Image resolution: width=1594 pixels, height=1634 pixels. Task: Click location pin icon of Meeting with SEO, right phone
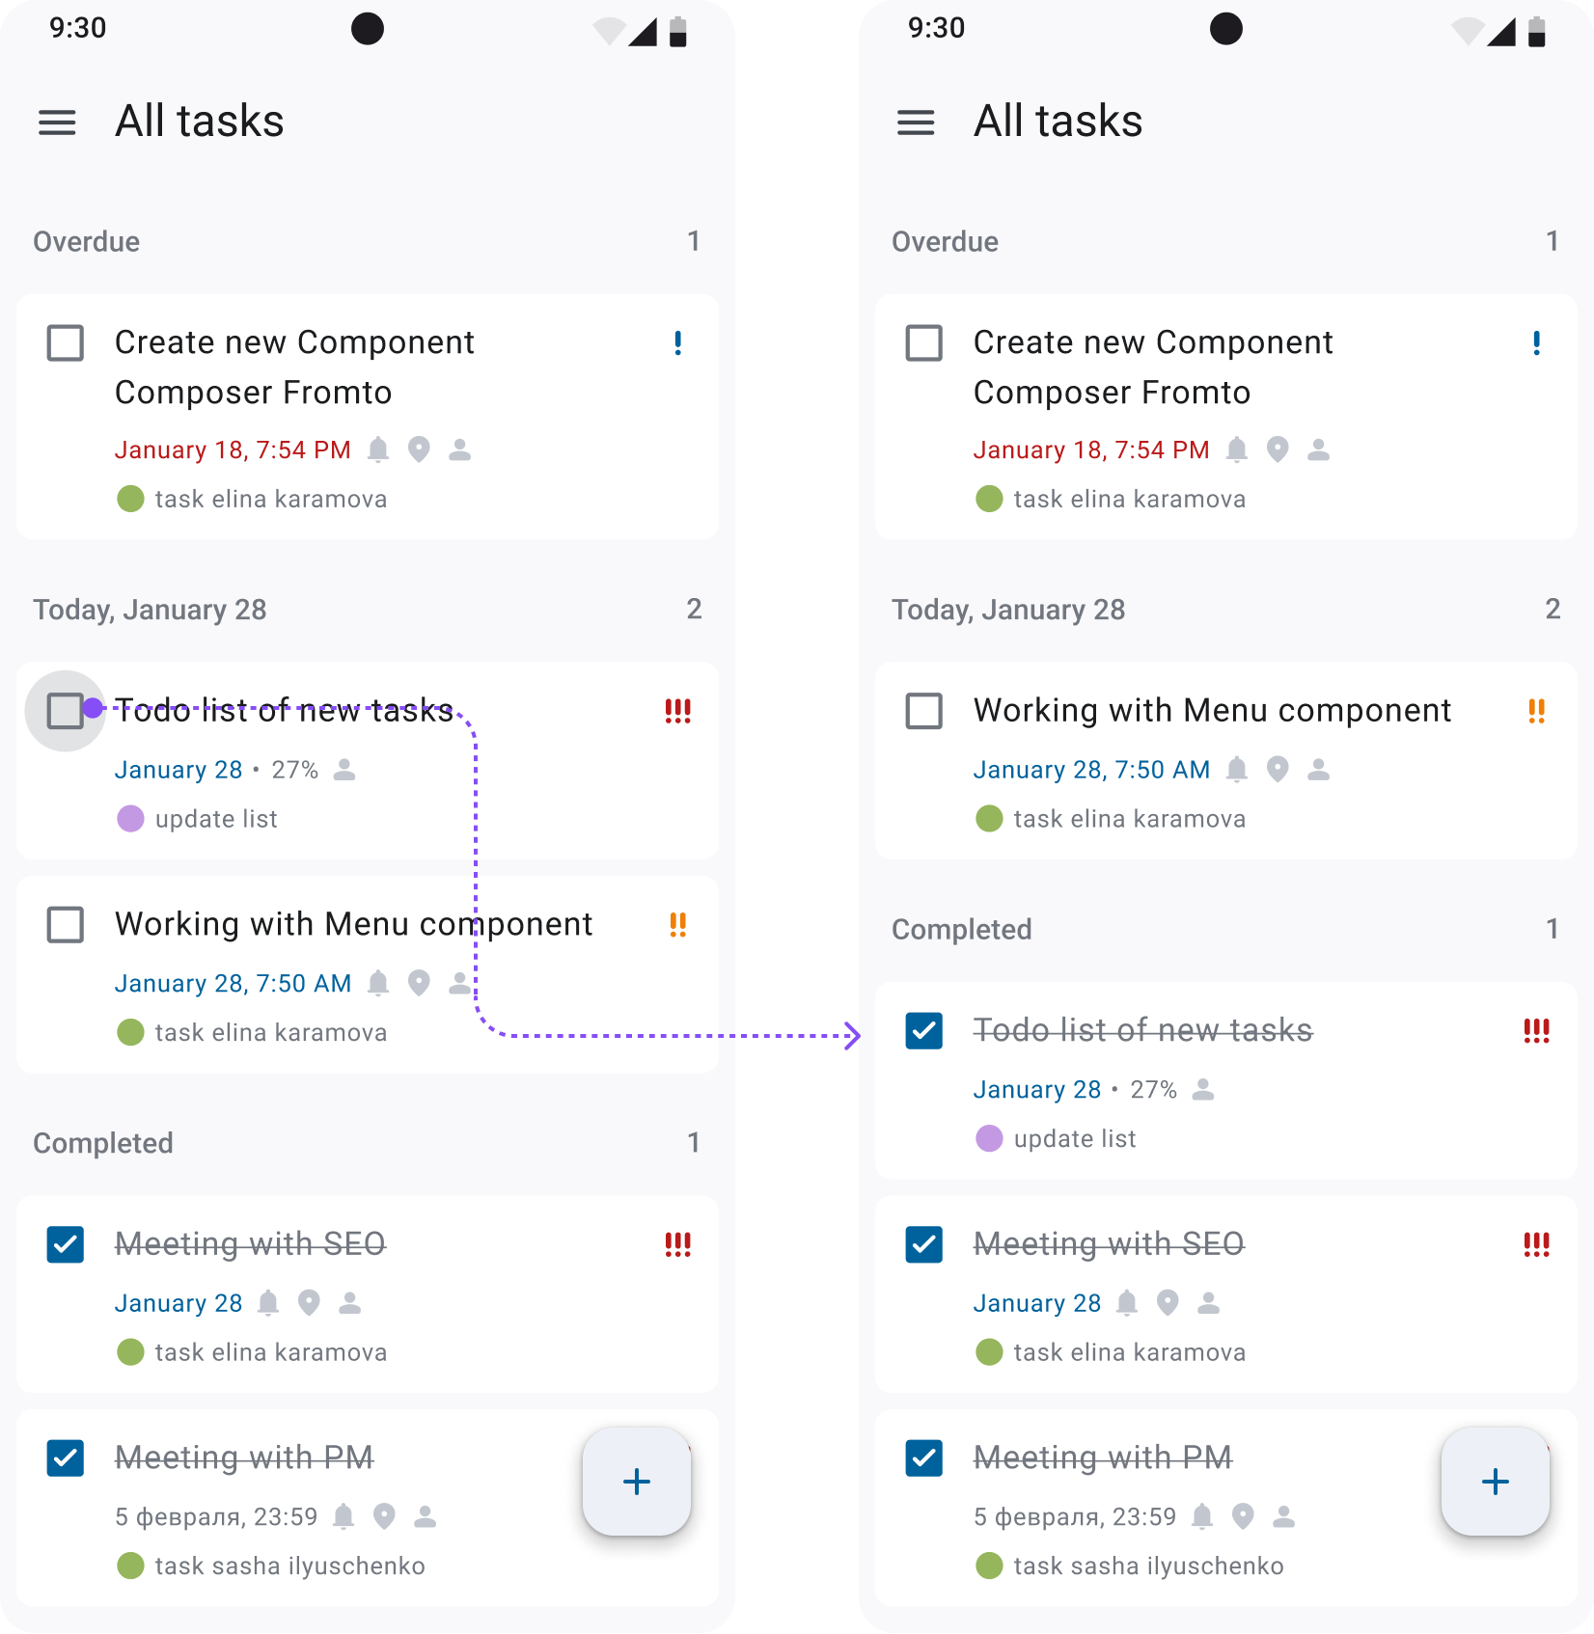[x=1168, y=1303]
